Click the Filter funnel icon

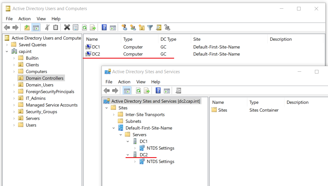click(150, 27)
